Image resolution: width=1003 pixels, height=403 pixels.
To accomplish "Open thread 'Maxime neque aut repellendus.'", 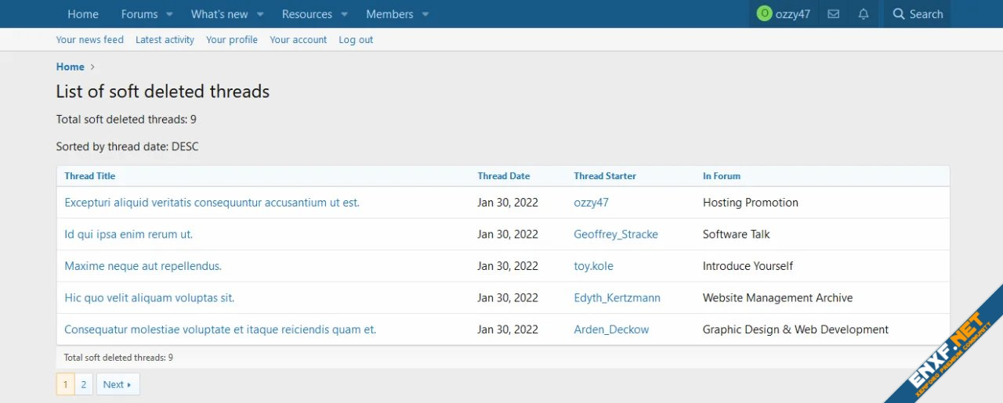I will (143, 266).
